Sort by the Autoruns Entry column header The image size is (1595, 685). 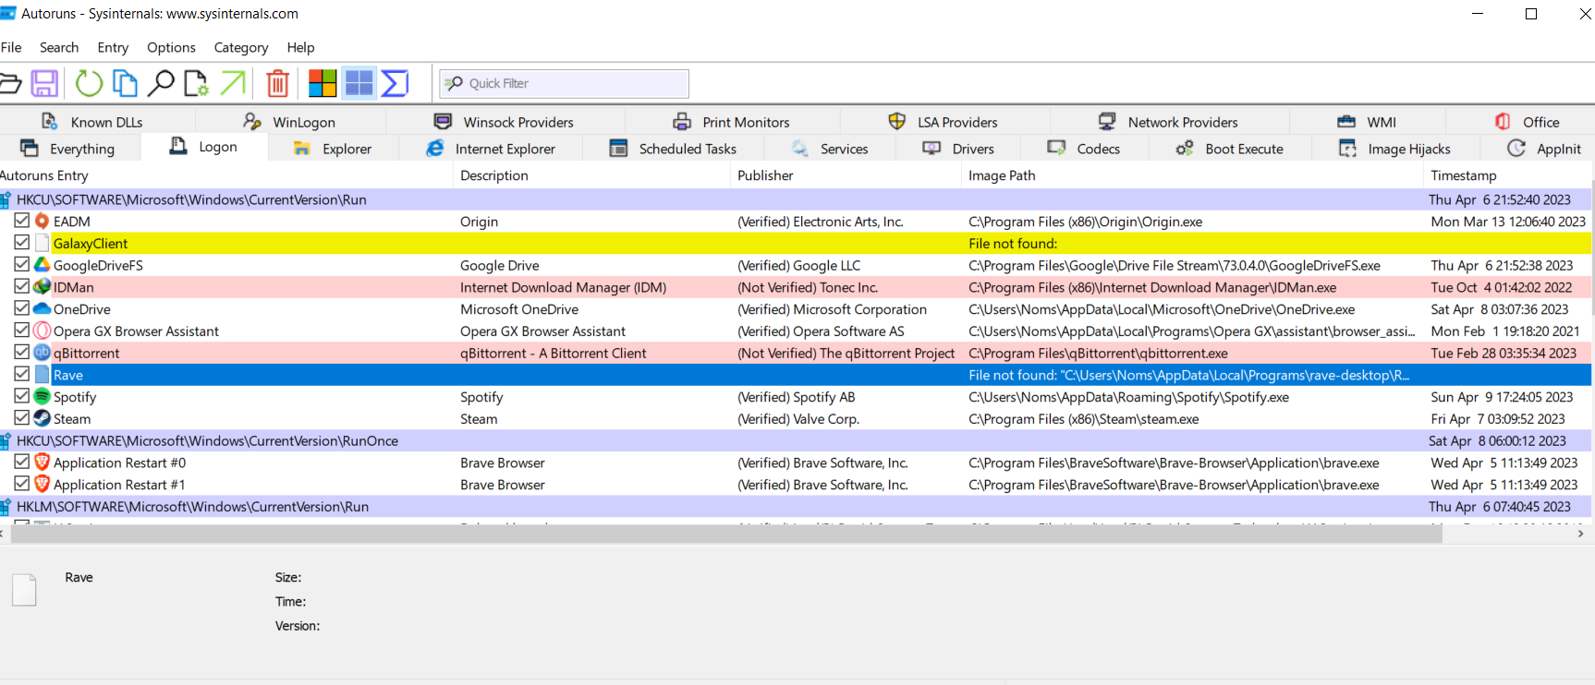[226, 175]
